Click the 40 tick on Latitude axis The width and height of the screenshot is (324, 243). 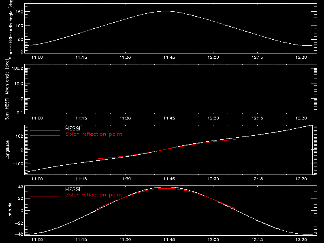click(21, 187)
